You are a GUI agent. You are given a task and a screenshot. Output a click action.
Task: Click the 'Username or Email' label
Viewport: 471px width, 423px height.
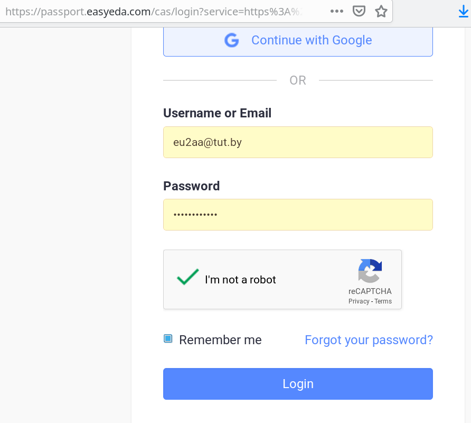coord(217,113)
